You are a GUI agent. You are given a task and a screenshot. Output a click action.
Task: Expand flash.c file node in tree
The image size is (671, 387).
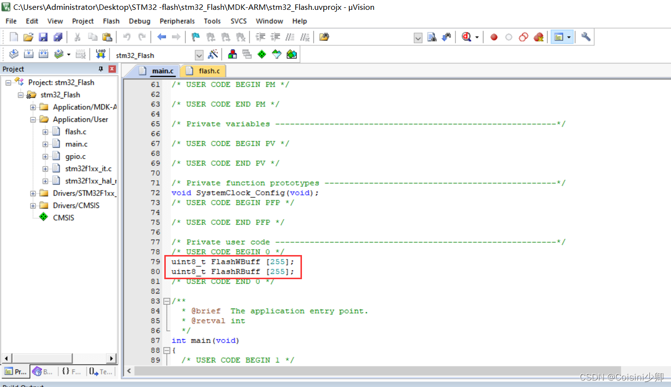point(45,132)
